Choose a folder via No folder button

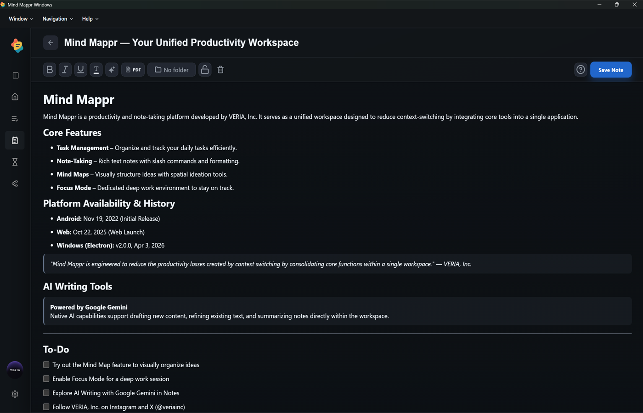[171, 70]
